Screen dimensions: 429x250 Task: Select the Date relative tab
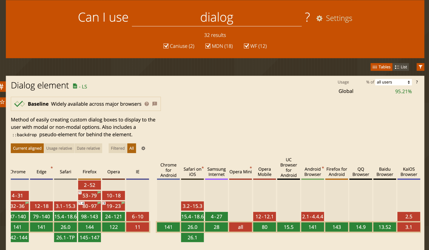(x=88, y=148)
